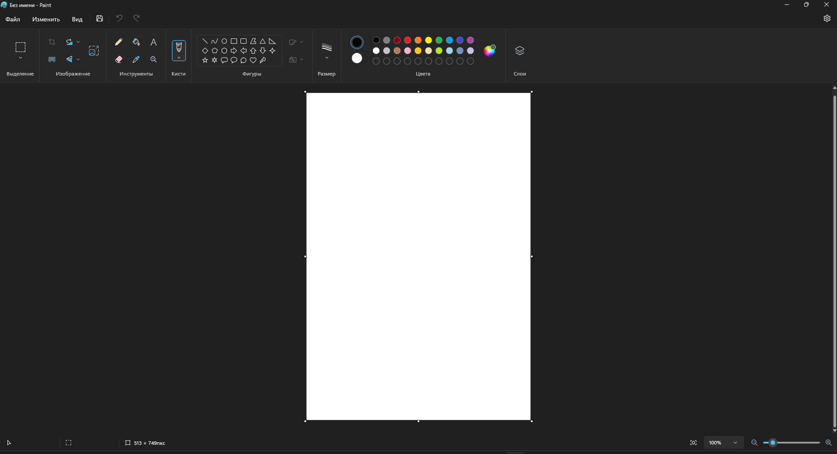Click the Crop image icon

52,42
